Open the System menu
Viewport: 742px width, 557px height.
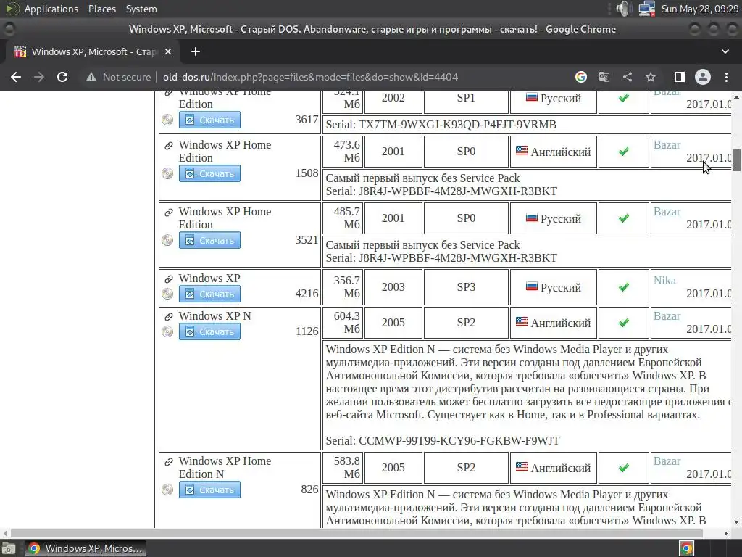141,9
